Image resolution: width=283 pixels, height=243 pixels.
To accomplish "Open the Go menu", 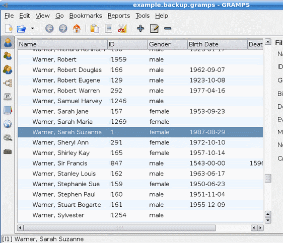I will click(x=59, y=16).
